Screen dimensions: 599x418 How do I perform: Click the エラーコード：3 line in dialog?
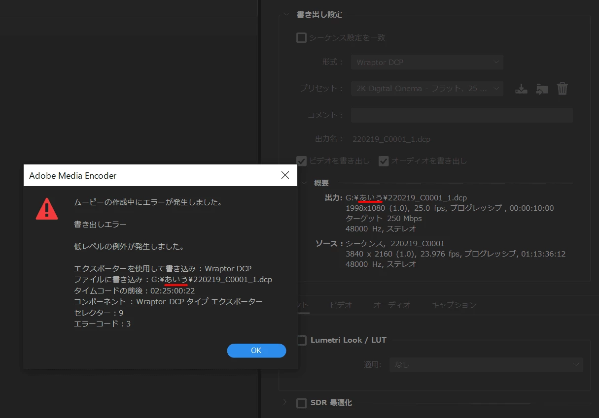(102, 323)
